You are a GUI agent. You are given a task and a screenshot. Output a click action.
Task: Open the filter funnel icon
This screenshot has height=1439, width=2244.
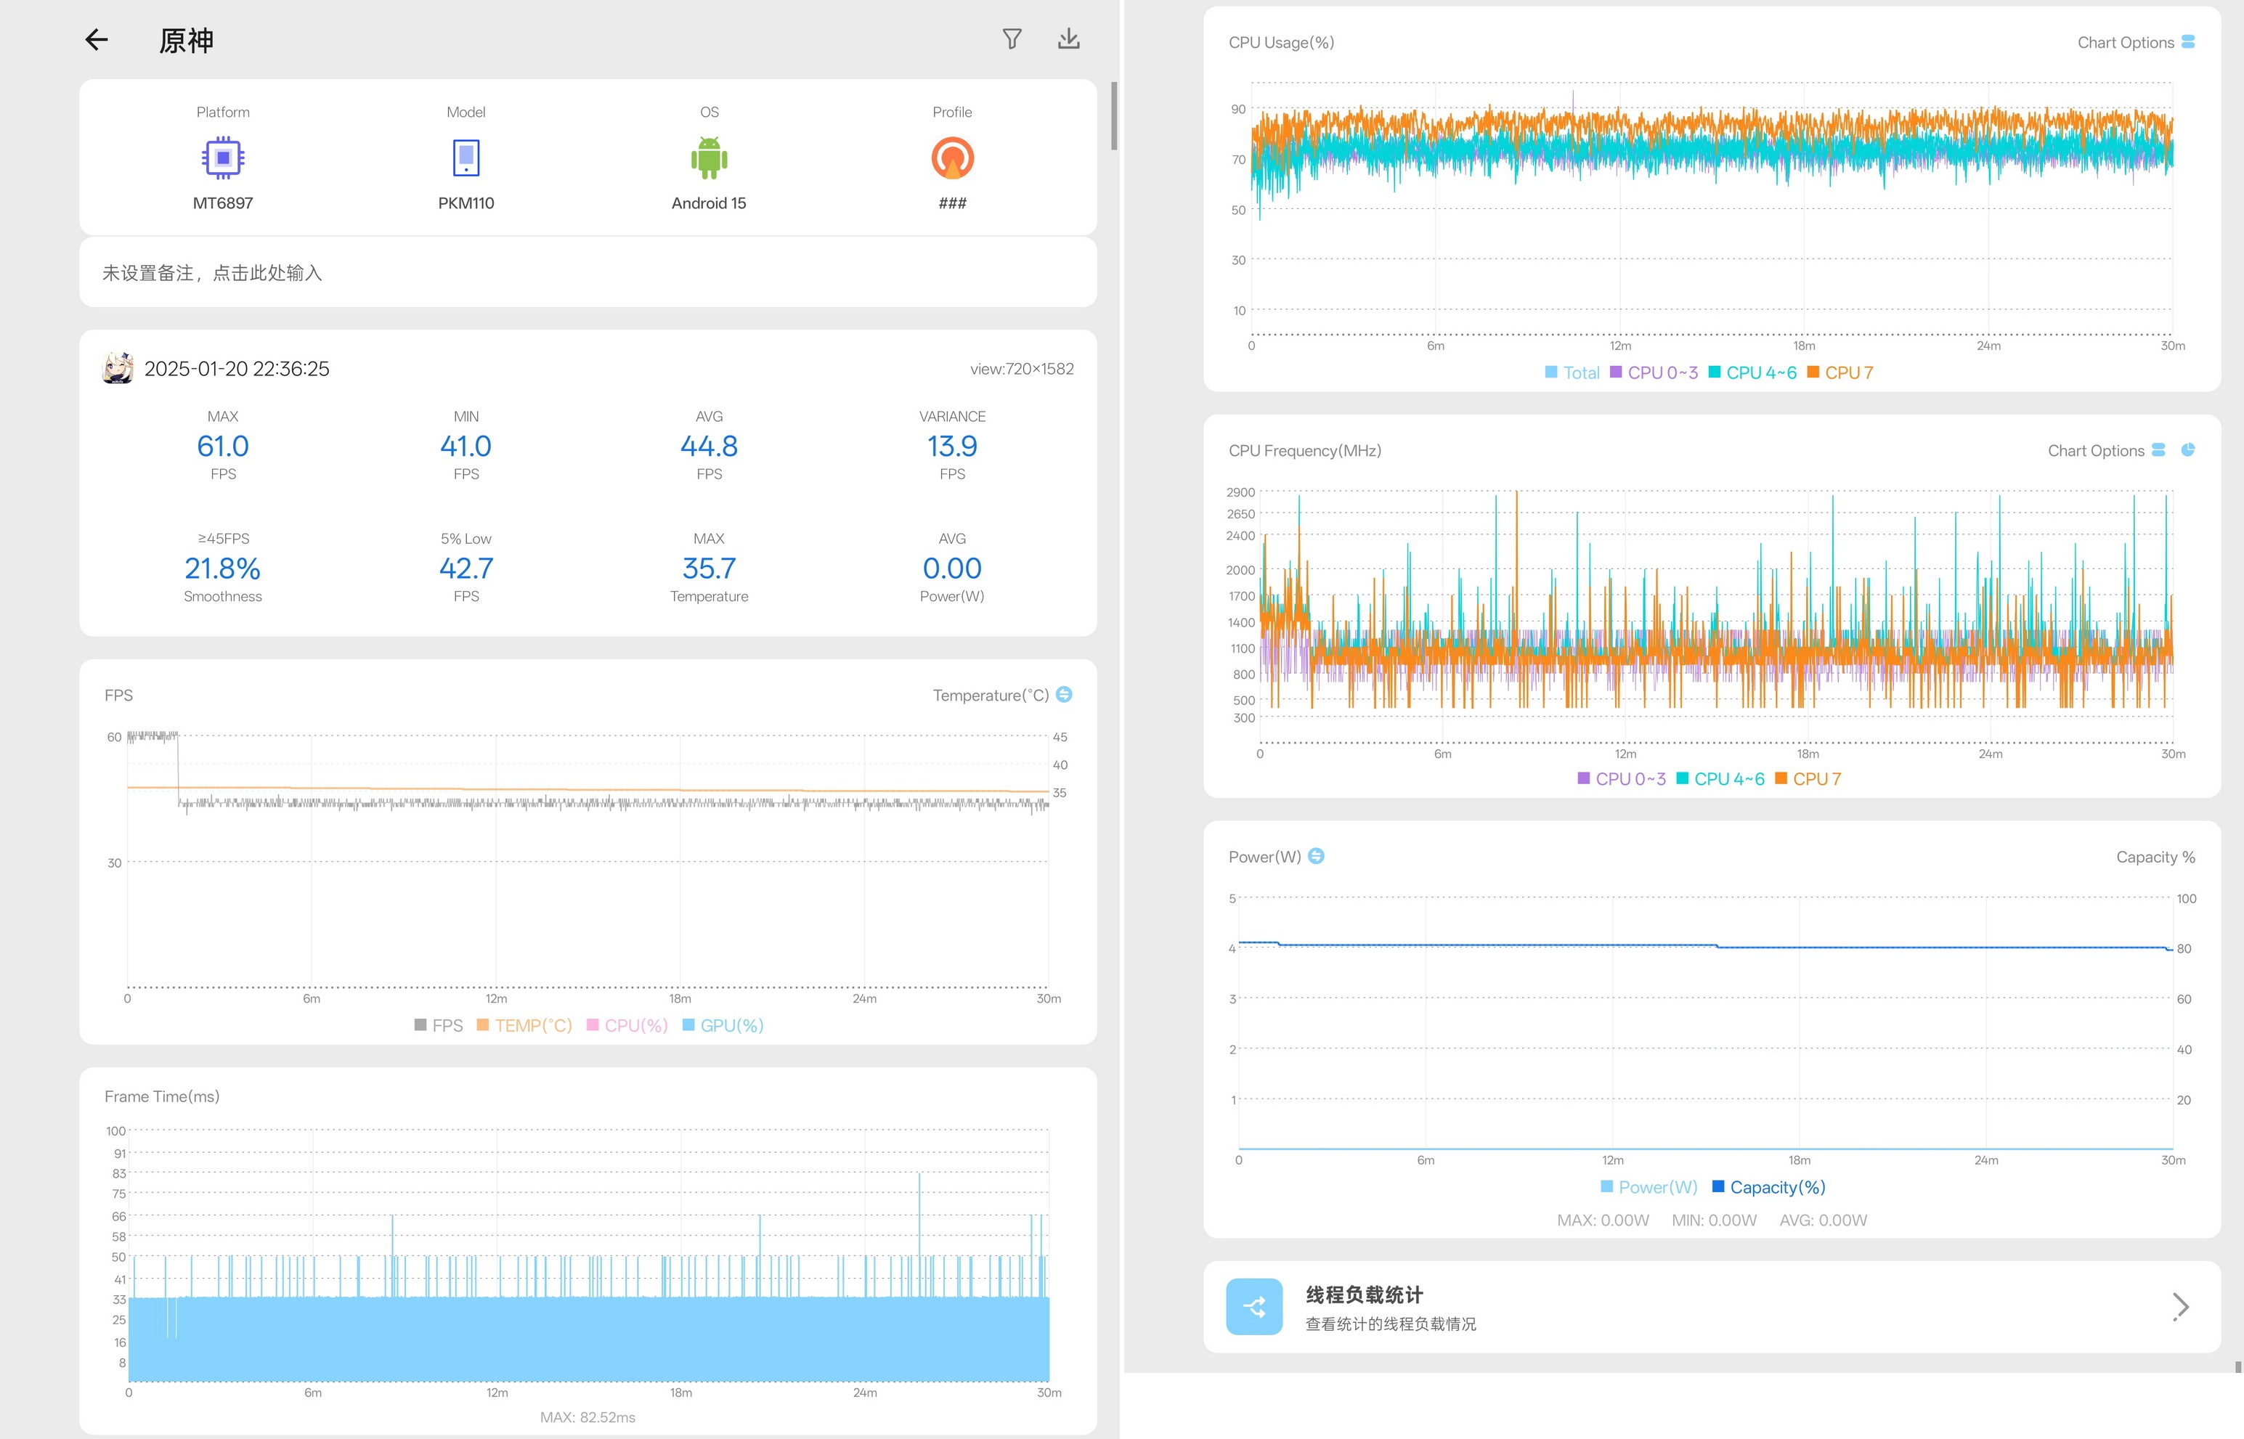pos(1012,38)
